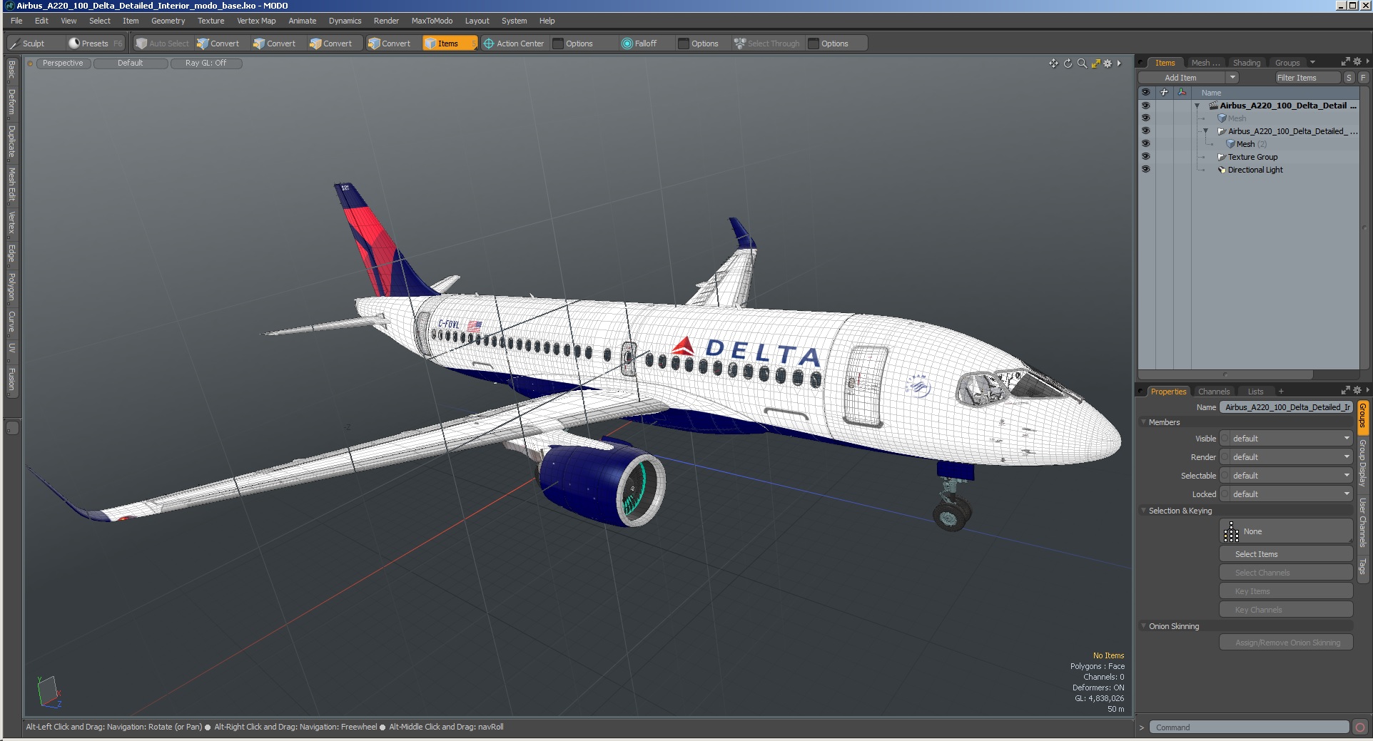Activate Items selection mode
Image resolution: width=1373 pixels, height=741 pixels.
[x=449, y=44]
